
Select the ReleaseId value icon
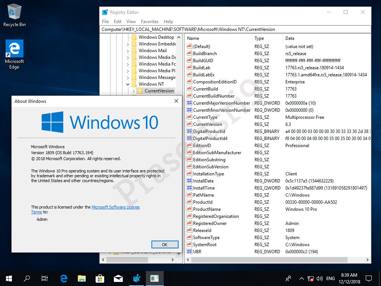click(189, 230)
